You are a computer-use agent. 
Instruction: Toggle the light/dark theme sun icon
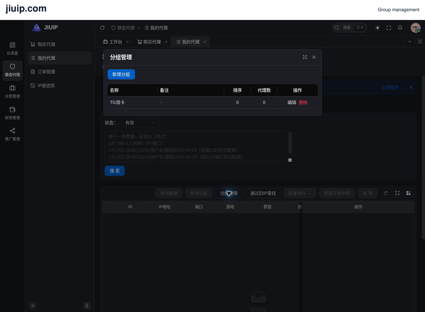pos(378,28)
